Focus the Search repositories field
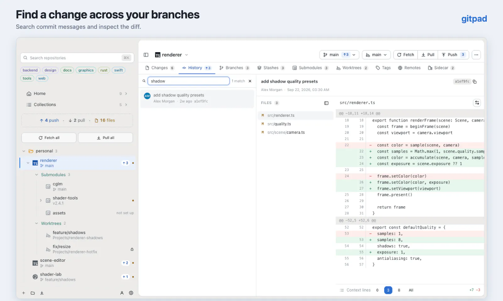 [x=77, y=58]
